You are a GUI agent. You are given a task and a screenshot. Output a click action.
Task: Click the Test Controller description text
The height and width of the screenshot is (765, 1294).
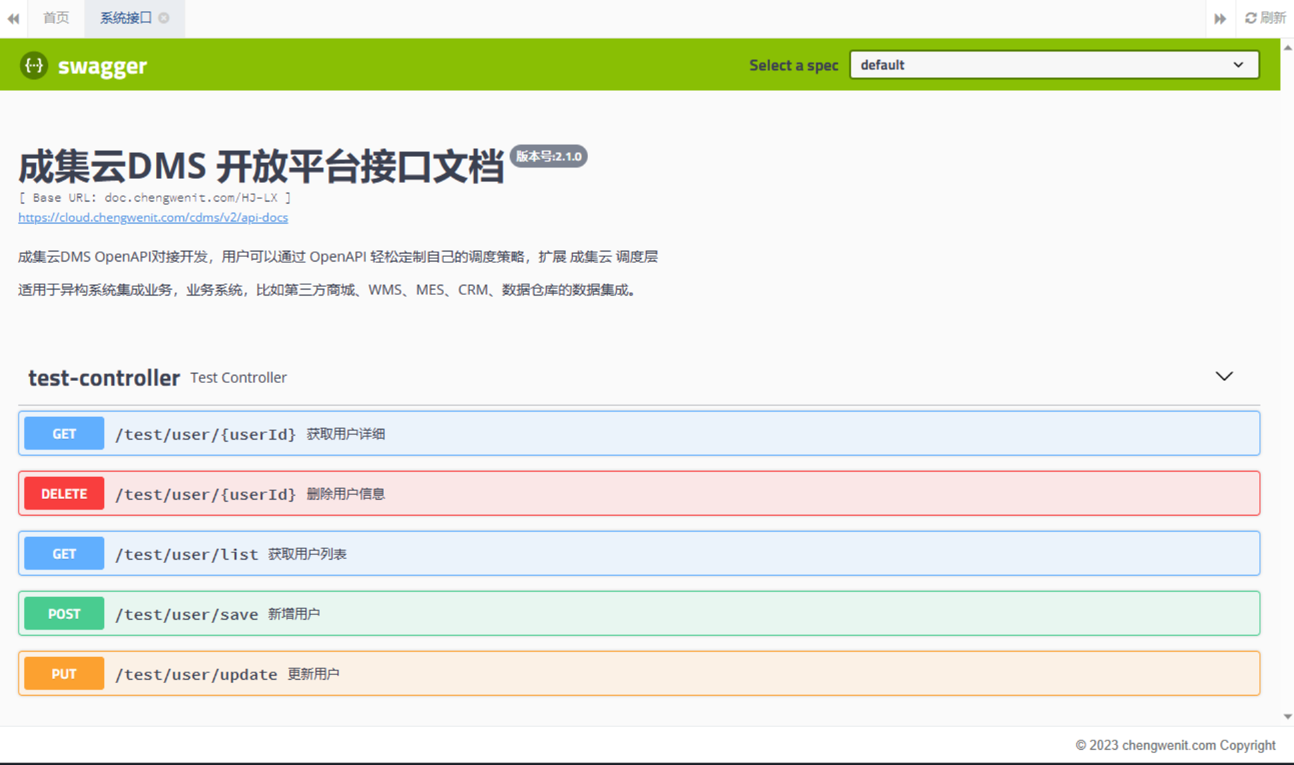click(x=238, y=377)
